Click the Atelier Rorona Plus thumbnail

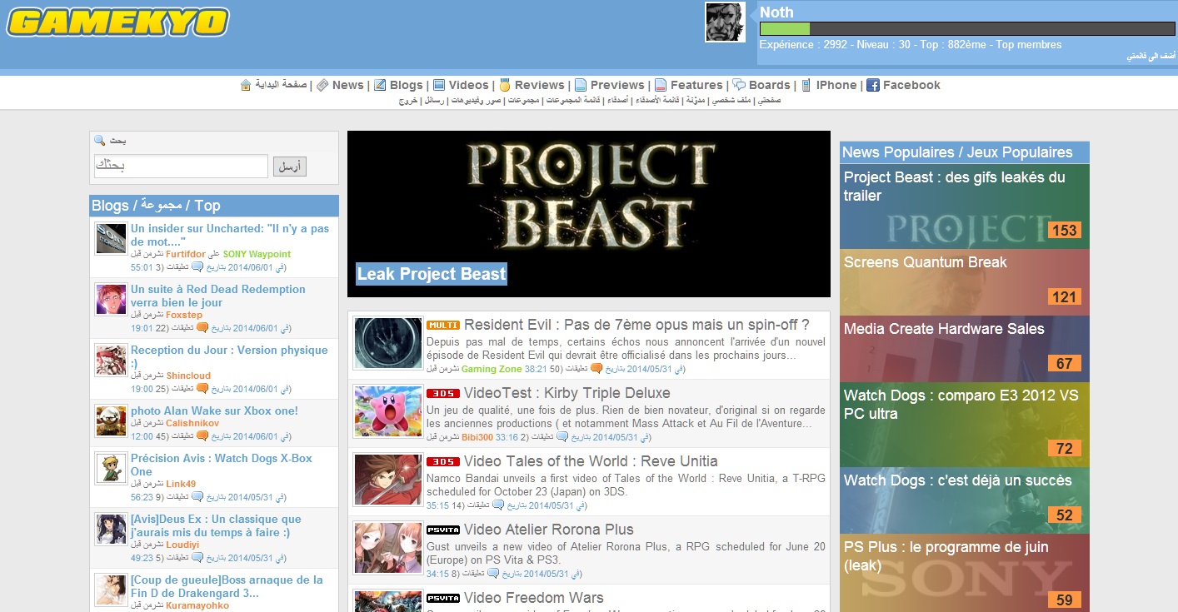pos(388,548)
